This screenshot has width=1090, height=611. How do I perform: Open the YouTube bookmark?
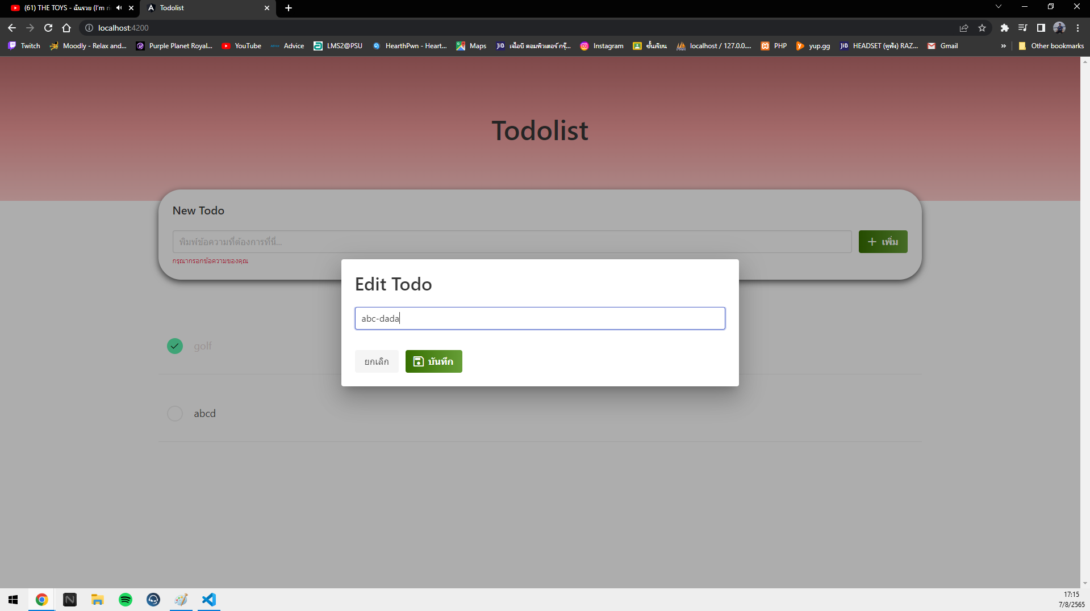tap(241, 46)
